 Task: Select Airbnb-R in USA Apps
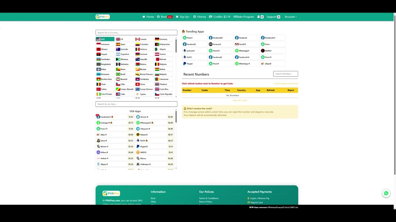[115, 158]
